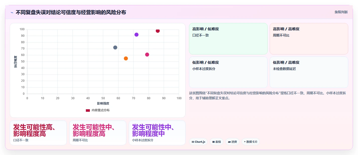Click the description paragraph starting with 这张图围绕
358x155 pixels.
(x=268, y=95)
